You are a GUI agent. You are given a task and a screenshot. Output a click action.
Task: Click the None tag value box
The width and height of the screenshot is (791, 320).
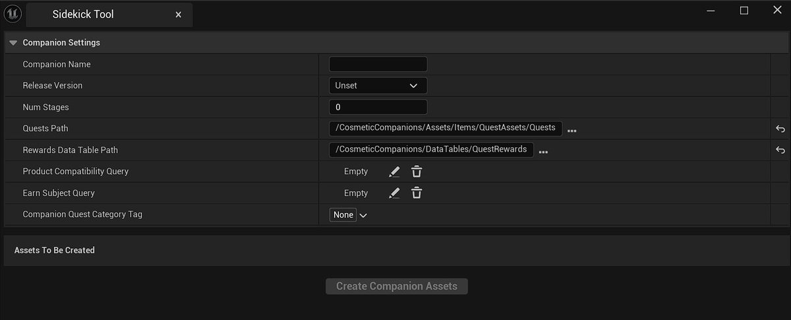343,214
